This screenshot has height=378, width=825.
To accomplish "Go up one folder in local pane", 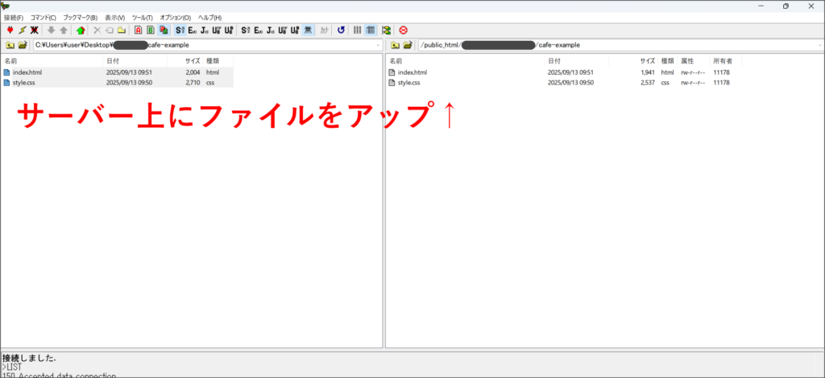I will pos(10,45).
